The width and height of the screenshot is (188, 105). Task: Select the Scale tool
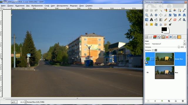point(175,15)
